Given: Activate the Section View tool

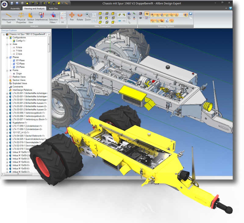Looking at the screenshot, I should tap(30, 18).
